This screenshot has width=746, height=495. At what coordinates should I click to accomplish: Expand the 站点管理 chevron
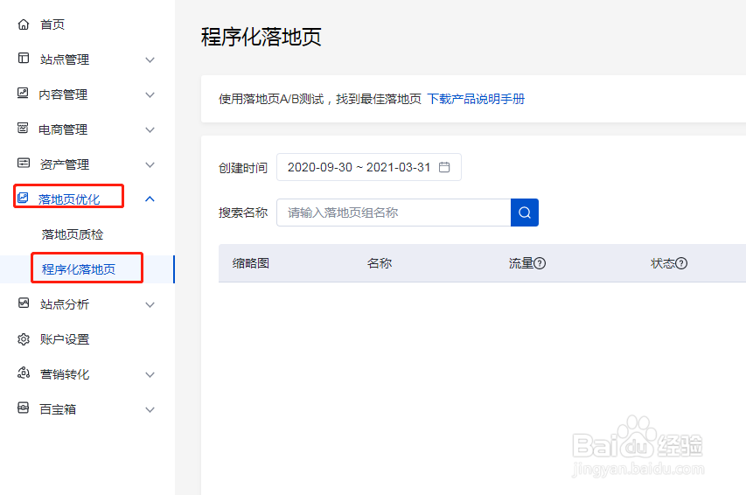click(x=150, y=60)
